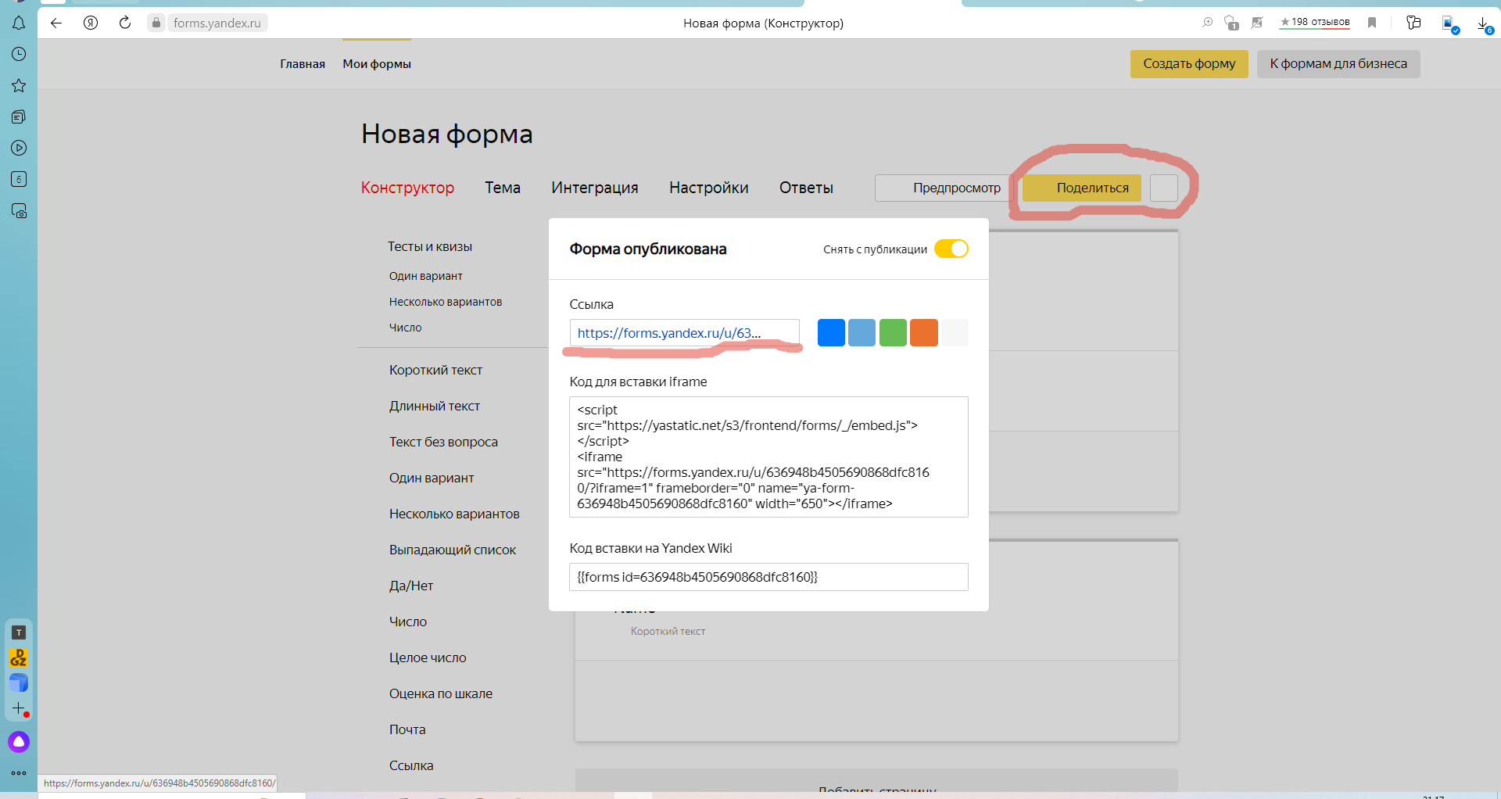The height and width of the screenshot is (799, 1501).
Task: Open the pinned 'T' site in sidebar
Action: point(19,632)
